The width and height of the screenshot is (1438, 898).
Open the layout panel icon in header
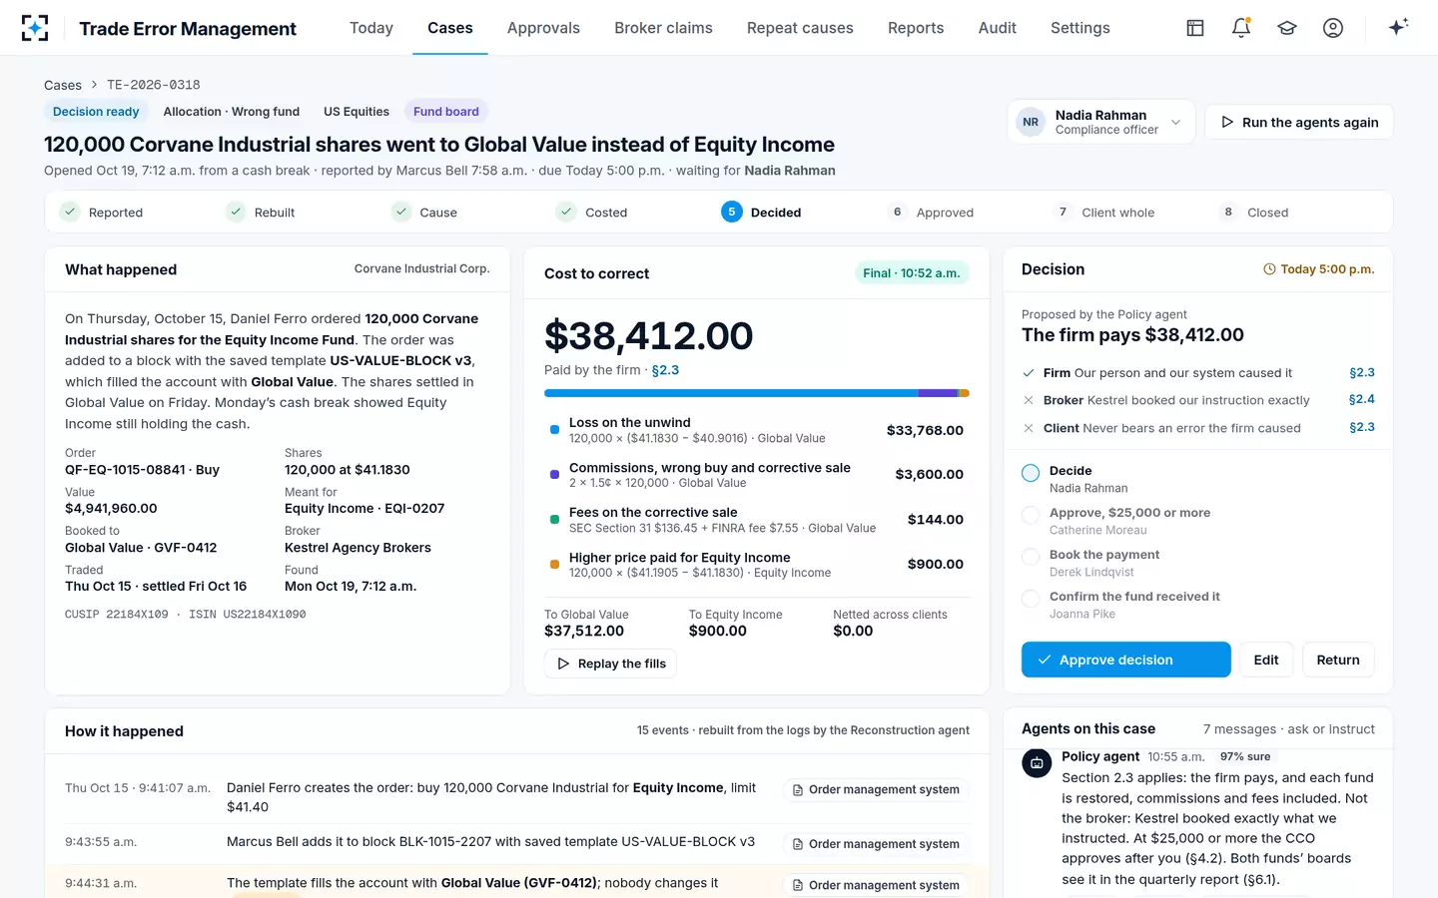(1195, 28)
